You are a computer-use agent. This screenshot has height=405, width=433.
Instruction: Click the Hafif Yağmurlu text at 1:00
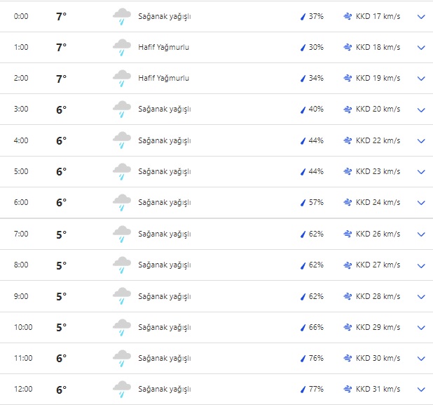164,47
